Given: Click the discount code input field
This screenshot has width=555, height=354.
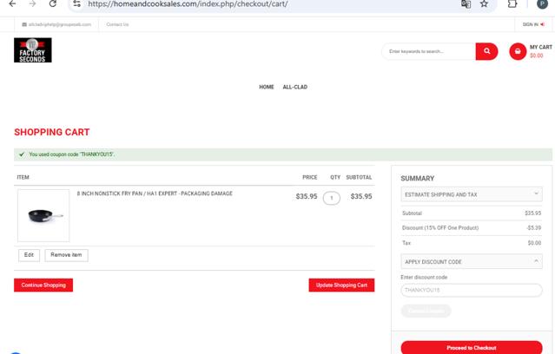Looking at the screenshot, I should 472,290.
